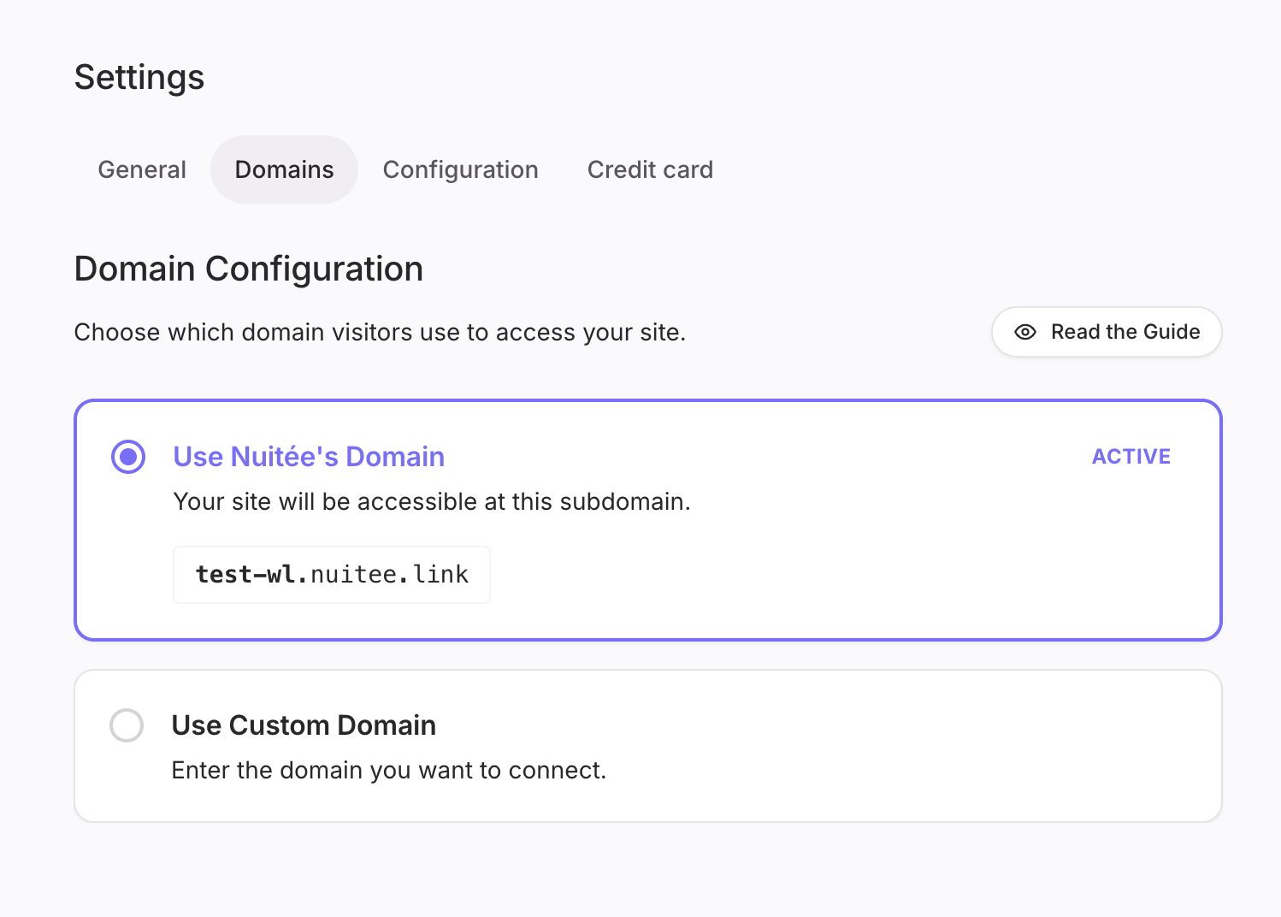Switch to the Domains tab
The width and height of the screenshot is (1281, 917).
click(x=284, y=169)
